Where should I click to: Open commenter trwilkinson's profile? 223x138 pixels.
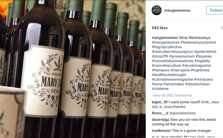tap(161, 130)
